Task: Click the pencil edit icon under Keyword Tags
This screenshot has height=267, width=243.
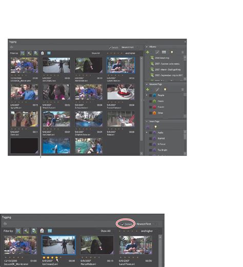Action: 157,90
